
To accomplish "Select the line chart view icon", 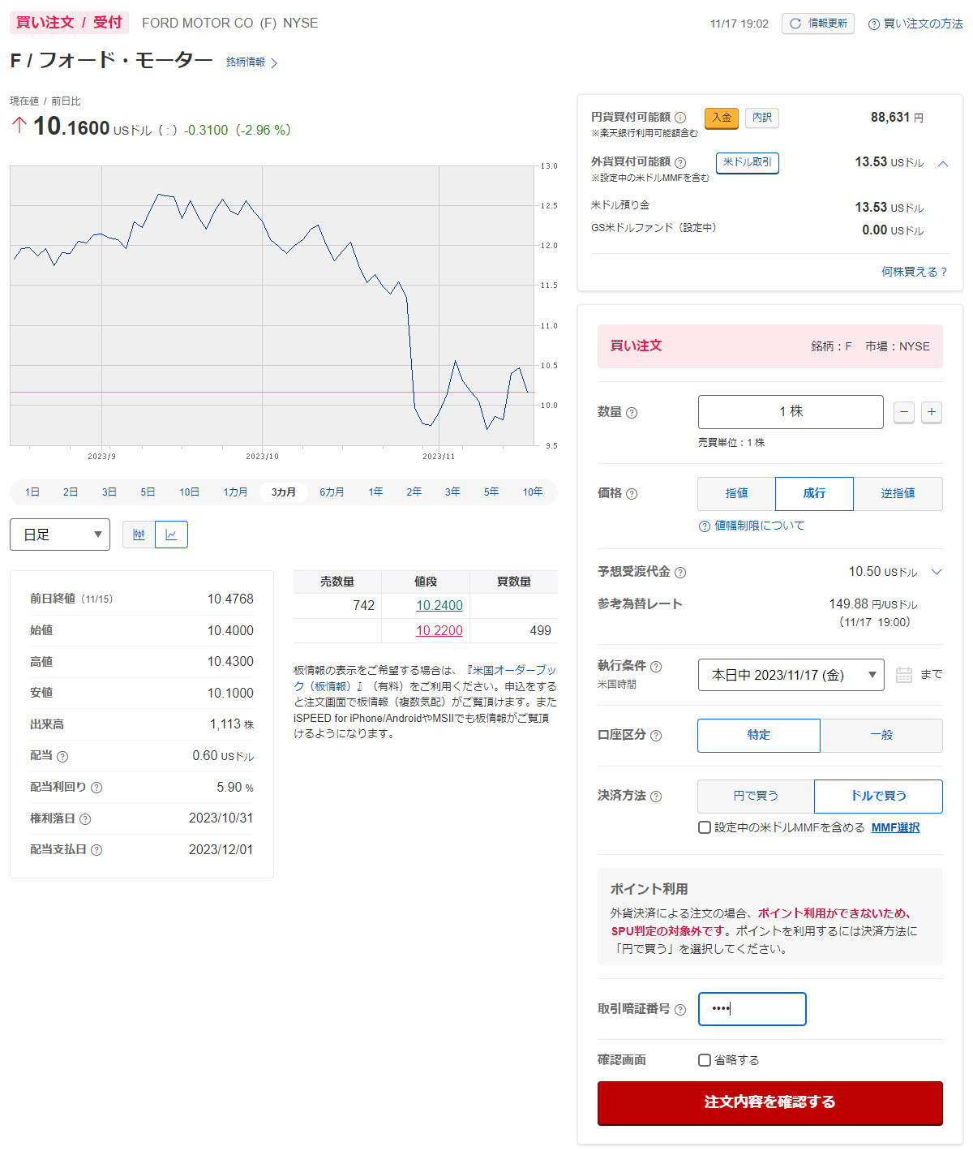I will click(x=171, y=535).
